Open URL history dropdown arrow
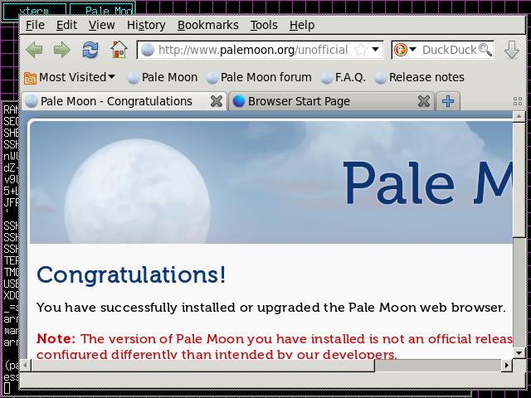The height and width of the screenshot is (398, 531). click(x=375, y=50)
